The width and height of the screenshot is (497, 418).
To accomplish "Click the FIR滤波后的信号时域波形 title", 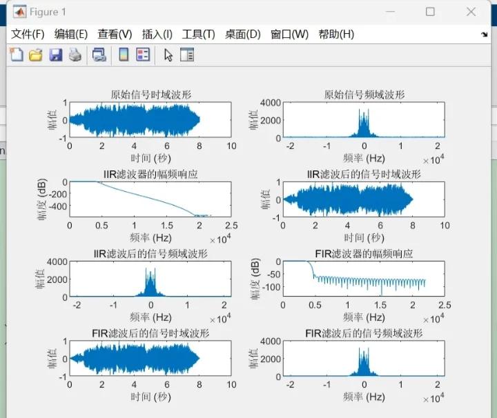I will click(151, 333).
